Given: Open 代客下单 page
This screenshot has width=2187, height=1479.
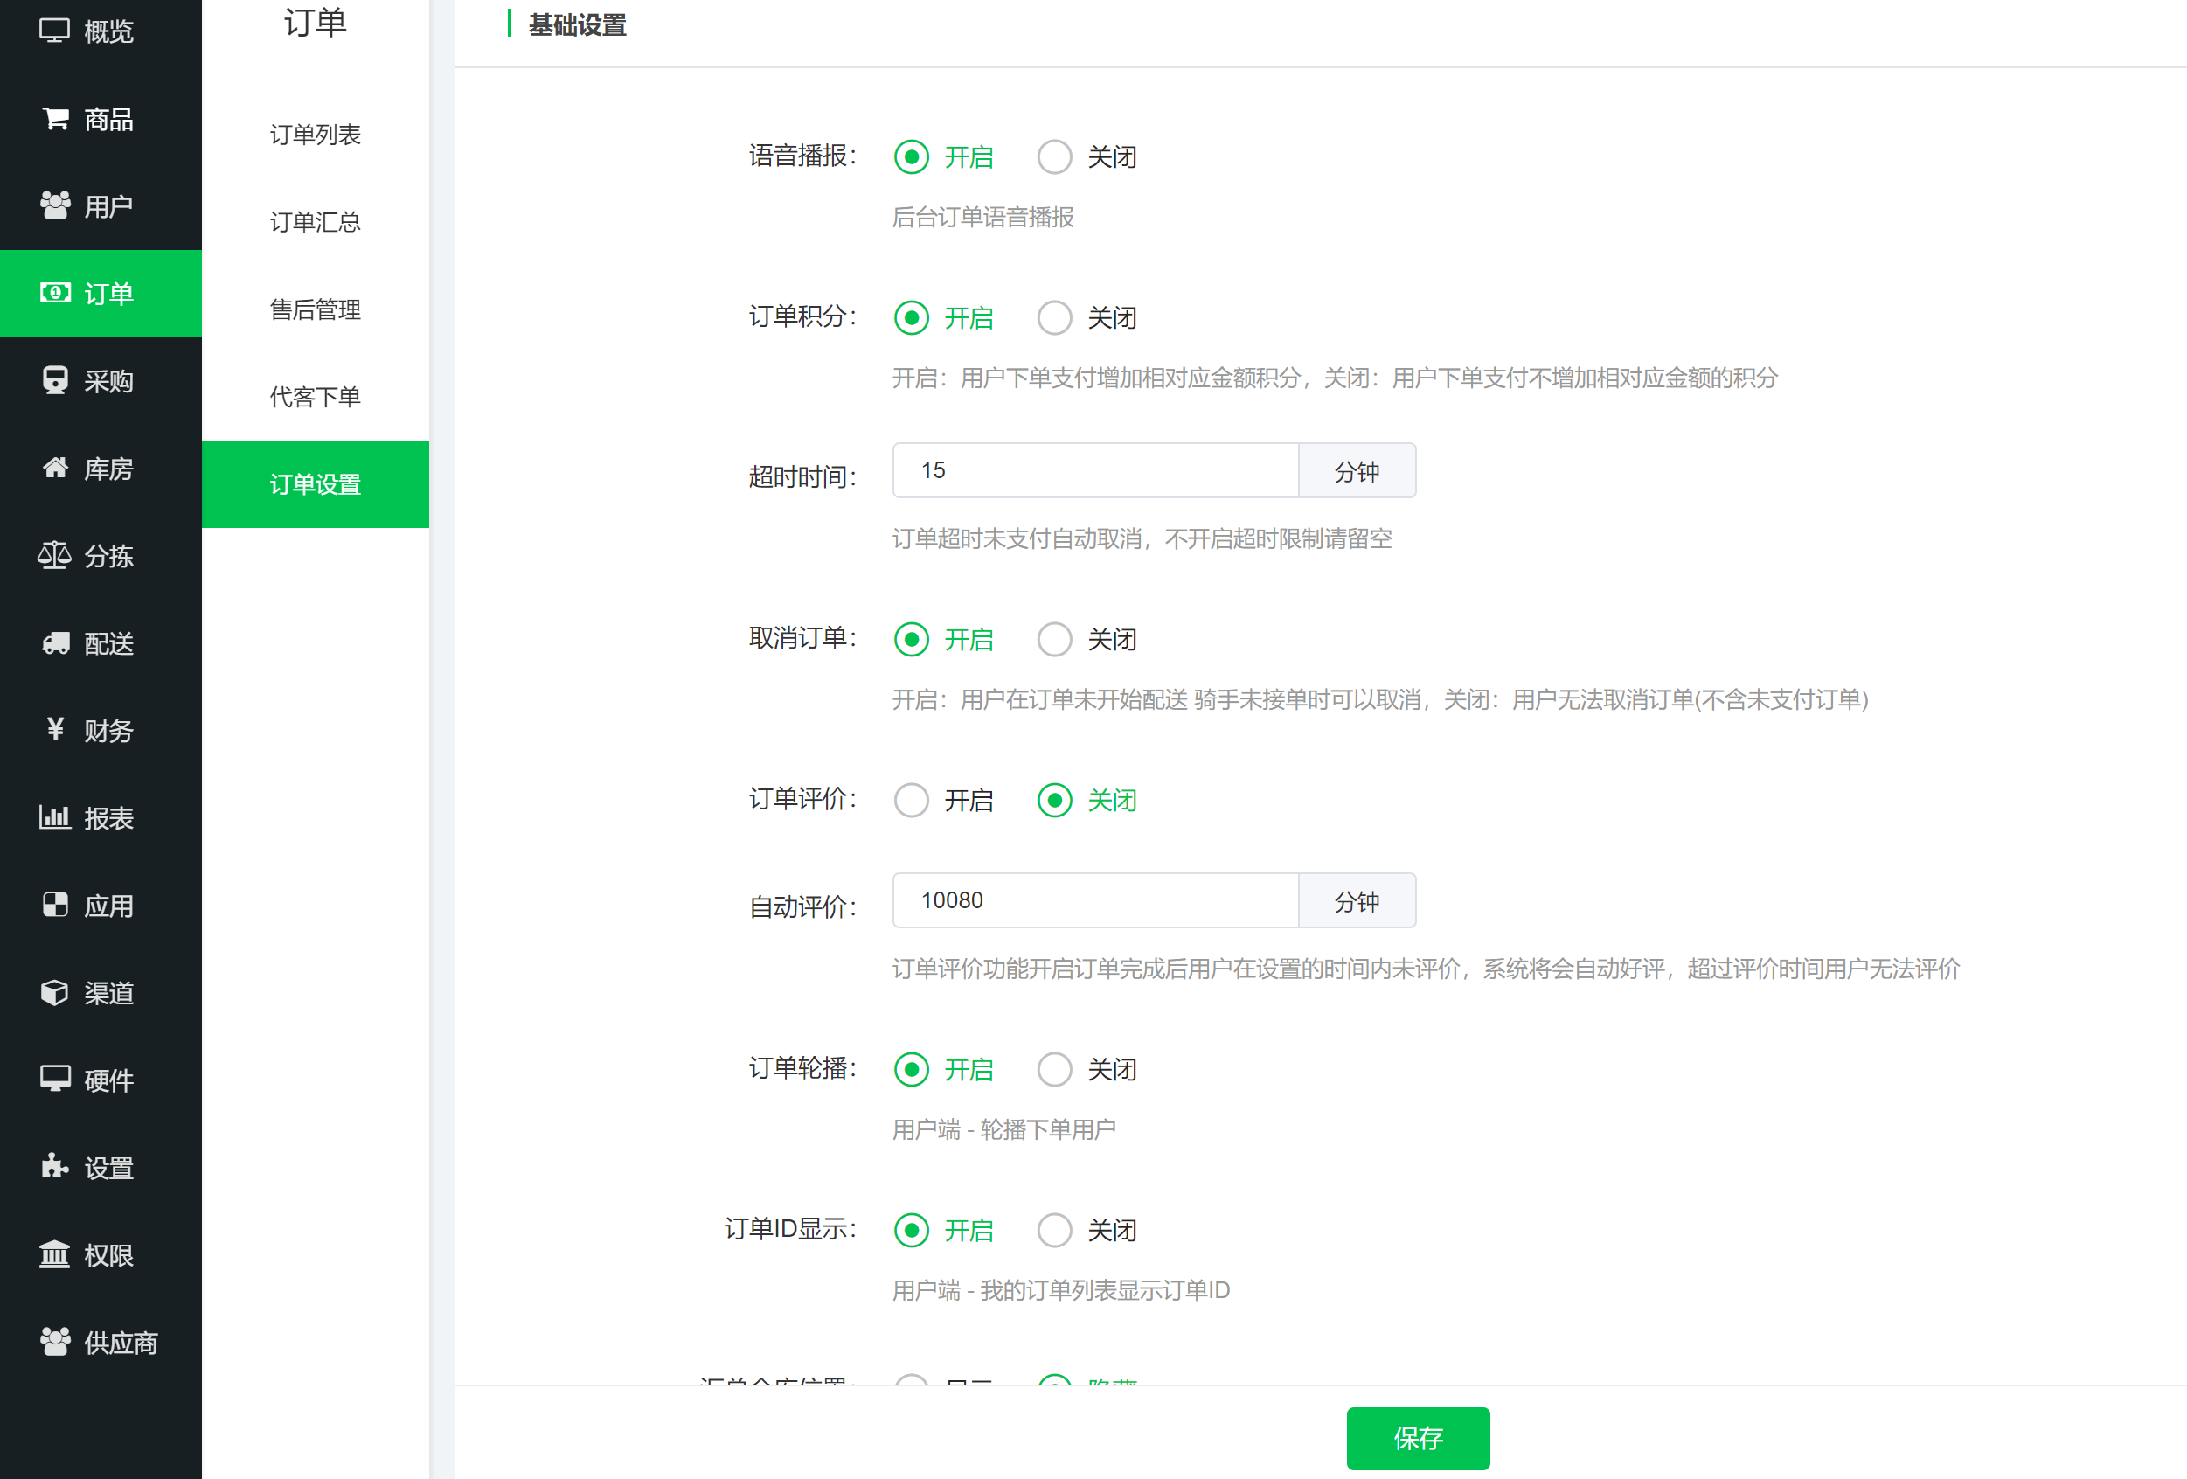Looking at the screenshot, I should [x=316, y=397].
